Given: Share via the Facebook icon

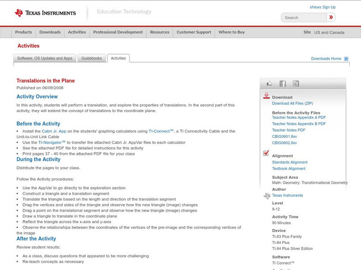Looking at the screenshot, I should click(282, 84).
